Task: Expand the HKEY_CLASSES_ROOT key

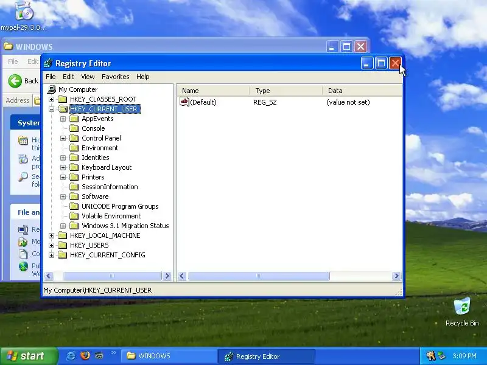Action: pyautogui.click(x=51, y=99)
